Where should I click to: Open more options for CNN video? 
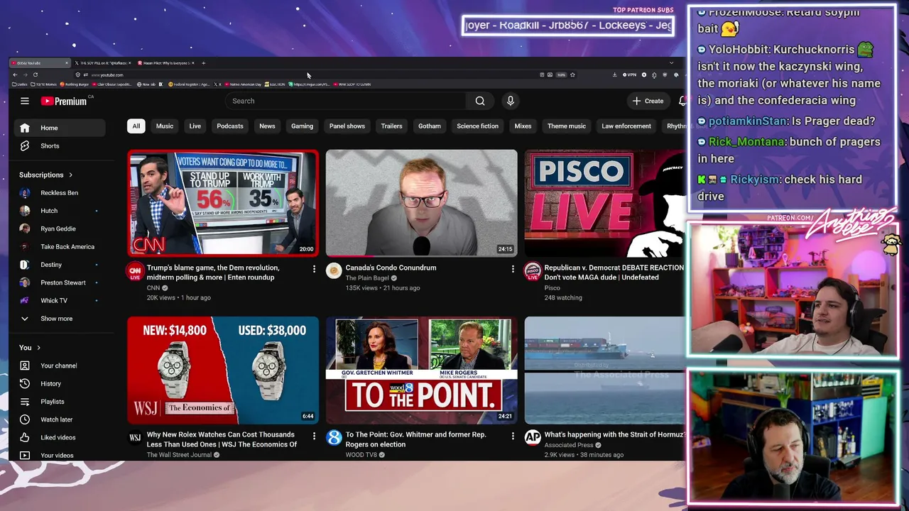(x=314, y=269)
